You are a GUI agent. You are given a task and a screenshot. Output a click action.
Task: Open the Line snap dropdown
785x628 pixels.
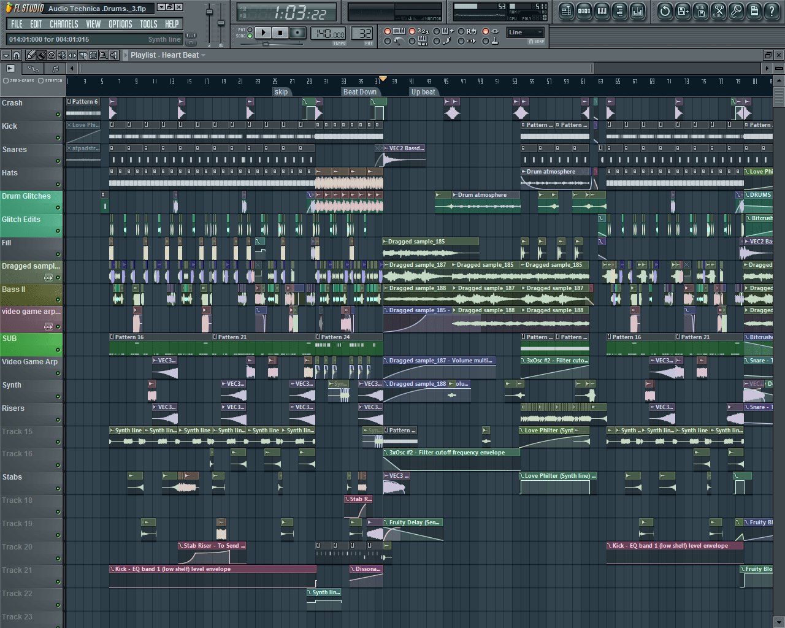(525, 33)
